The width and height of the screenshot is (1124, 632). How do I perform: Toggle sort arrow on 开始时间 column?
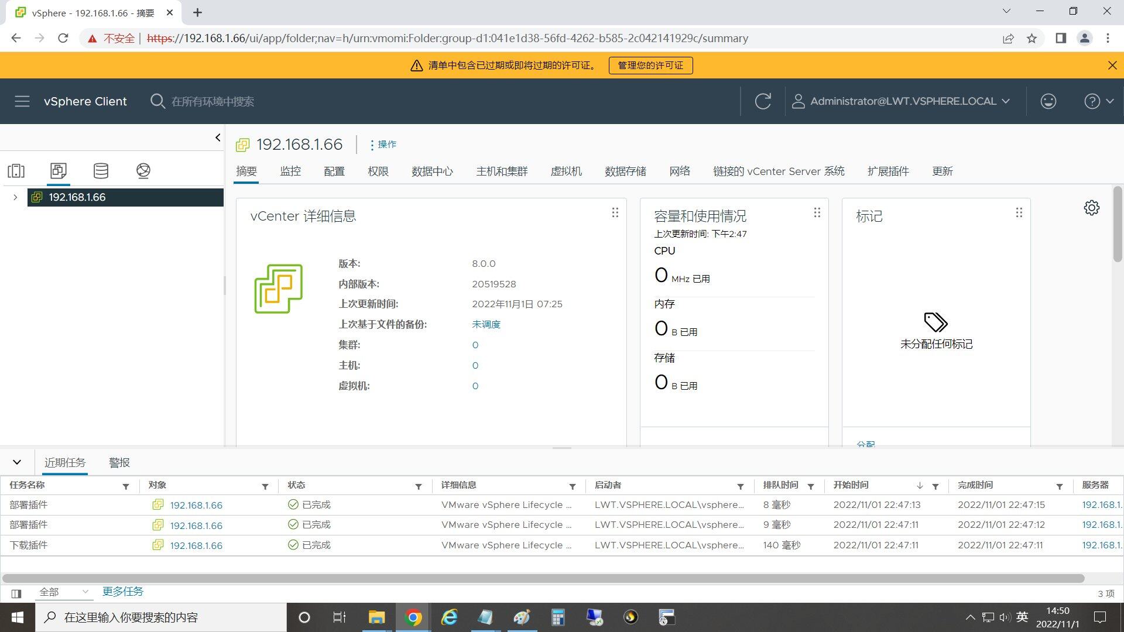click(x=920, y=486)
